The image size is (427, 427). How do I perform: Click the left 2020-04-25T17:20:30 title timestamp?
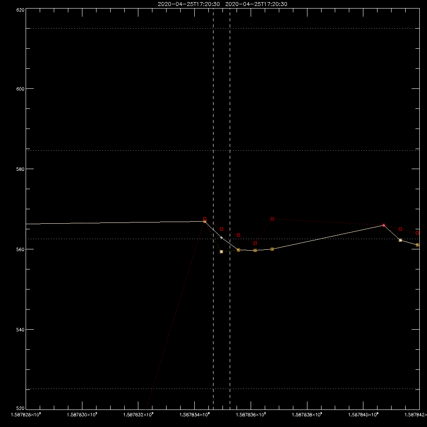(x=189, y=4)
